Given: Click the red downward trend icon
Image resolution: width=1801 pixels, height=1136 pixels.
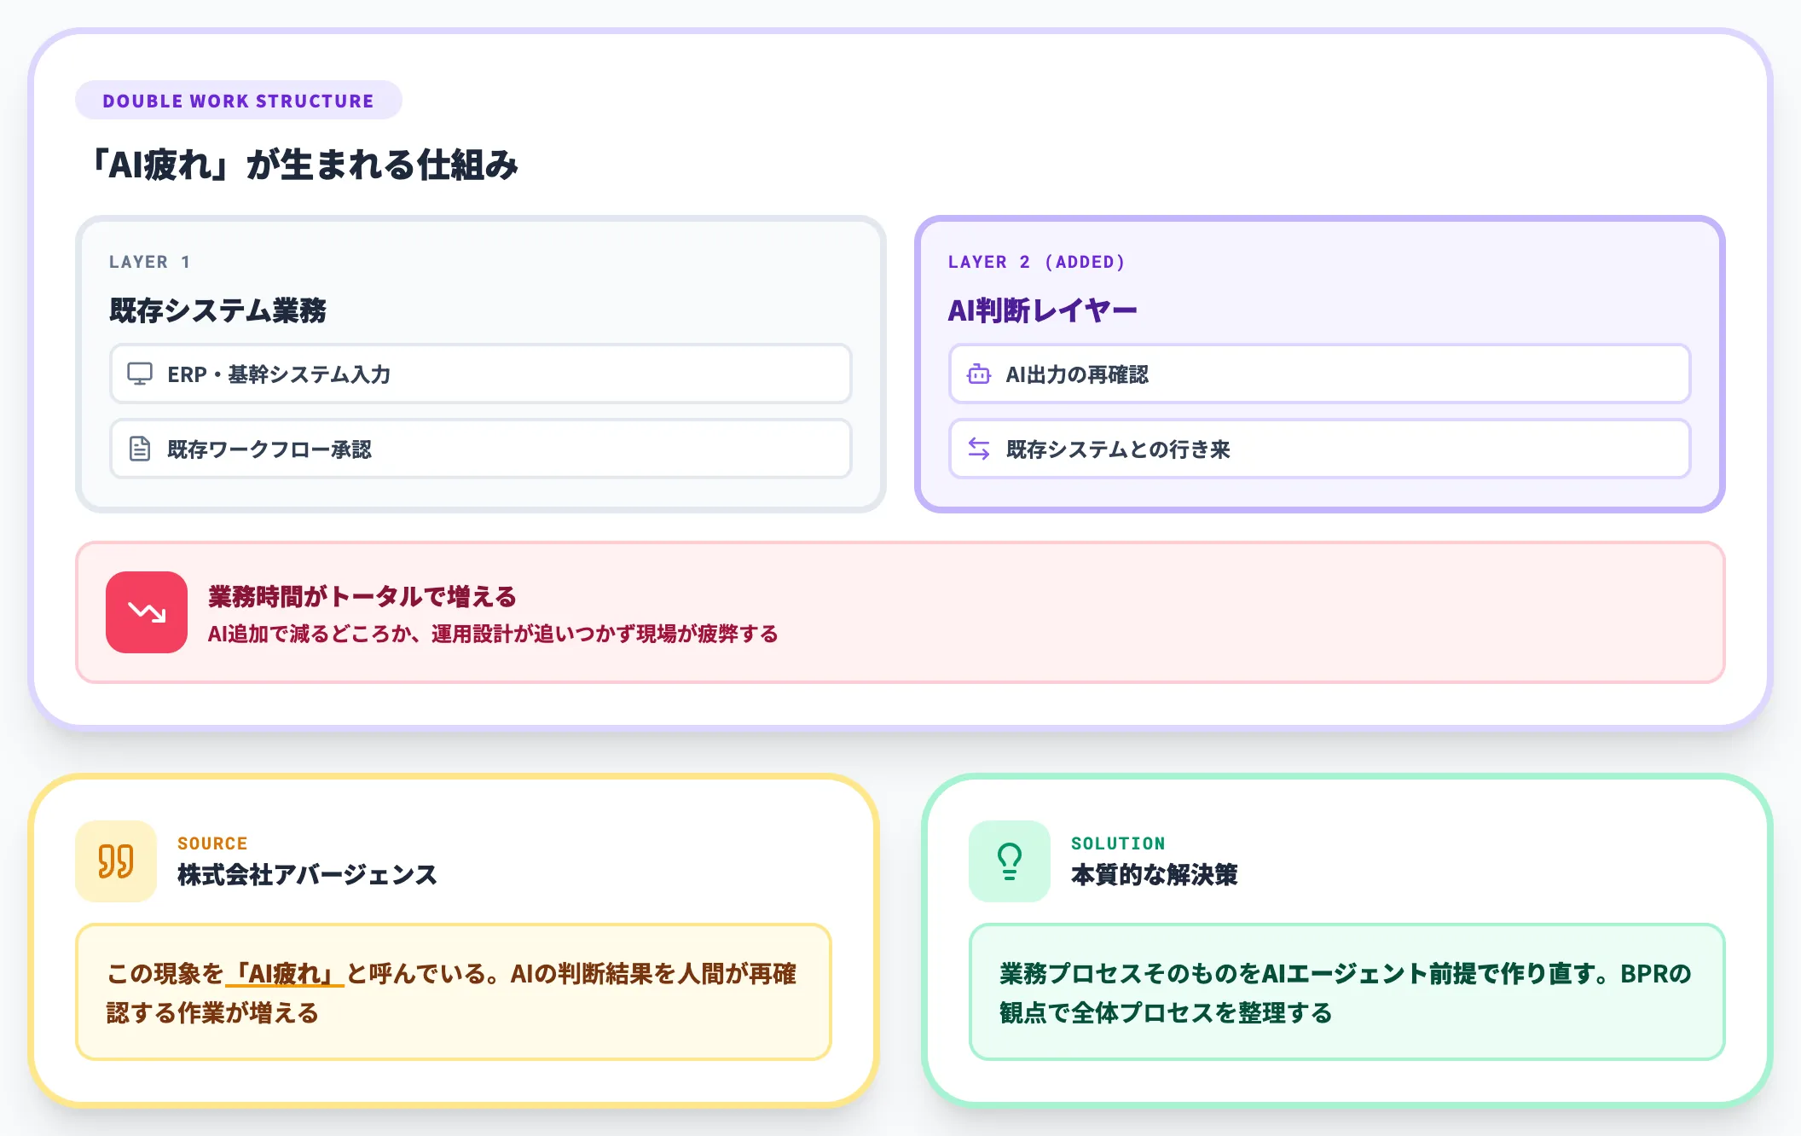Looking at the screenshot, I should click(x=147, y=612).
